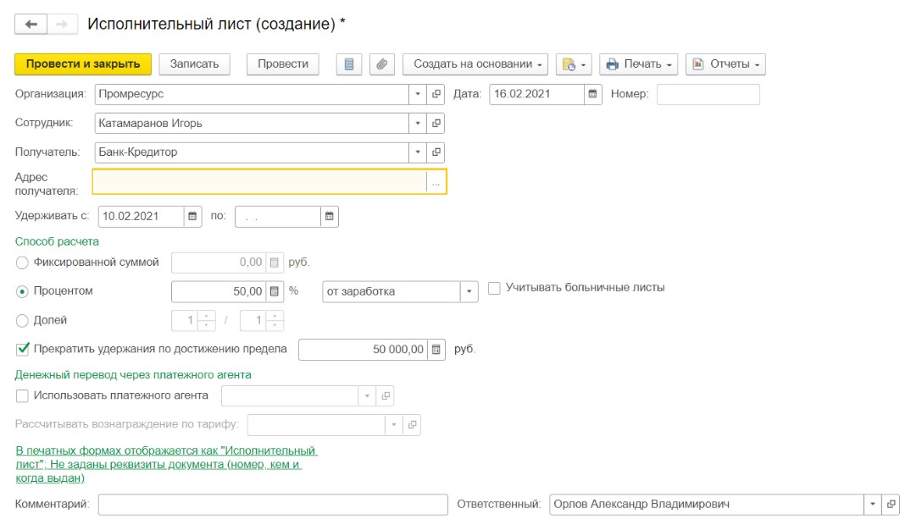The width and height of the screenshot is (922, 525).
Task: Open the Печать menu
Action: pos(639,64)
